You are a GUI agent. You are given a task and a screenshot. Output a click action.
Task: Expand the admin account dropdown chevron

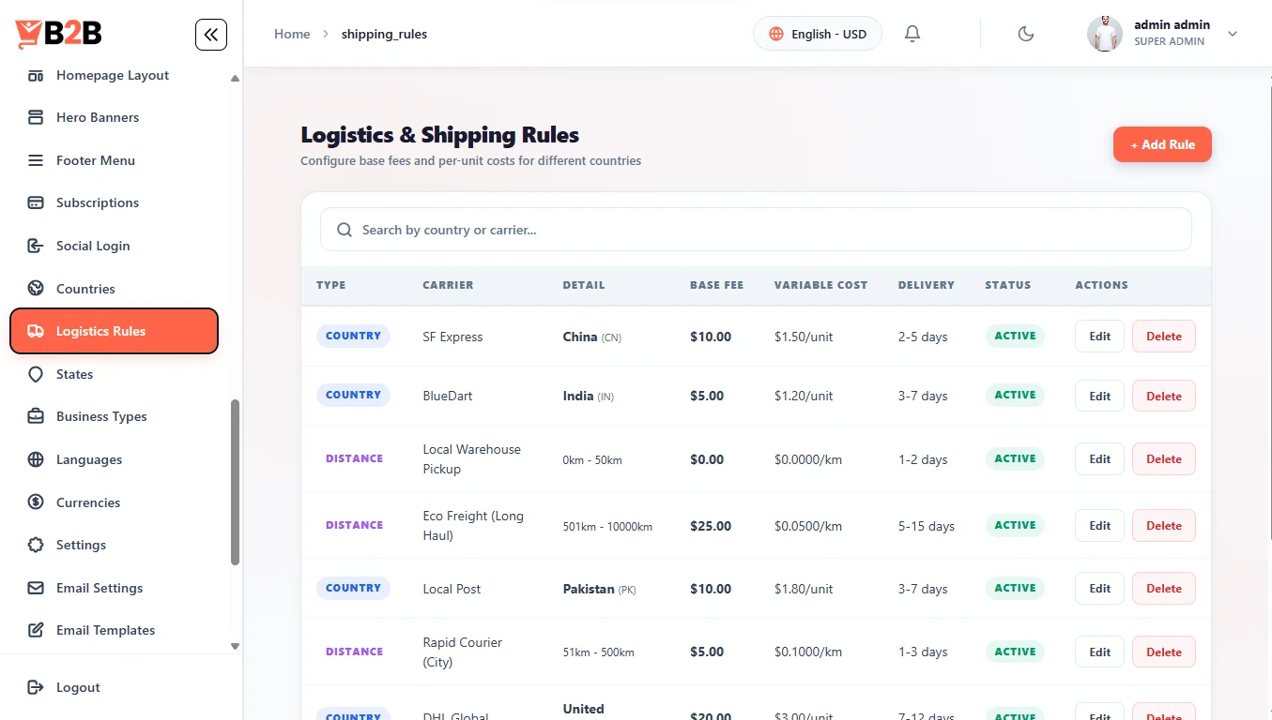(1233, 34)
